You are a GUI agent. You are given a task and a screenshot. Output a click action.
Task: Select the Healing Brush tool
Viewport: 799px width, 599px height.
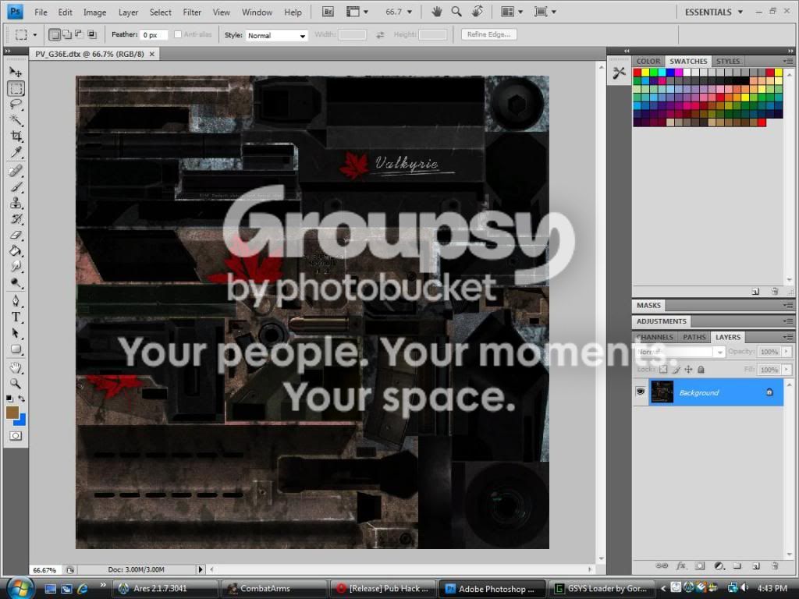tap(16, 171)
